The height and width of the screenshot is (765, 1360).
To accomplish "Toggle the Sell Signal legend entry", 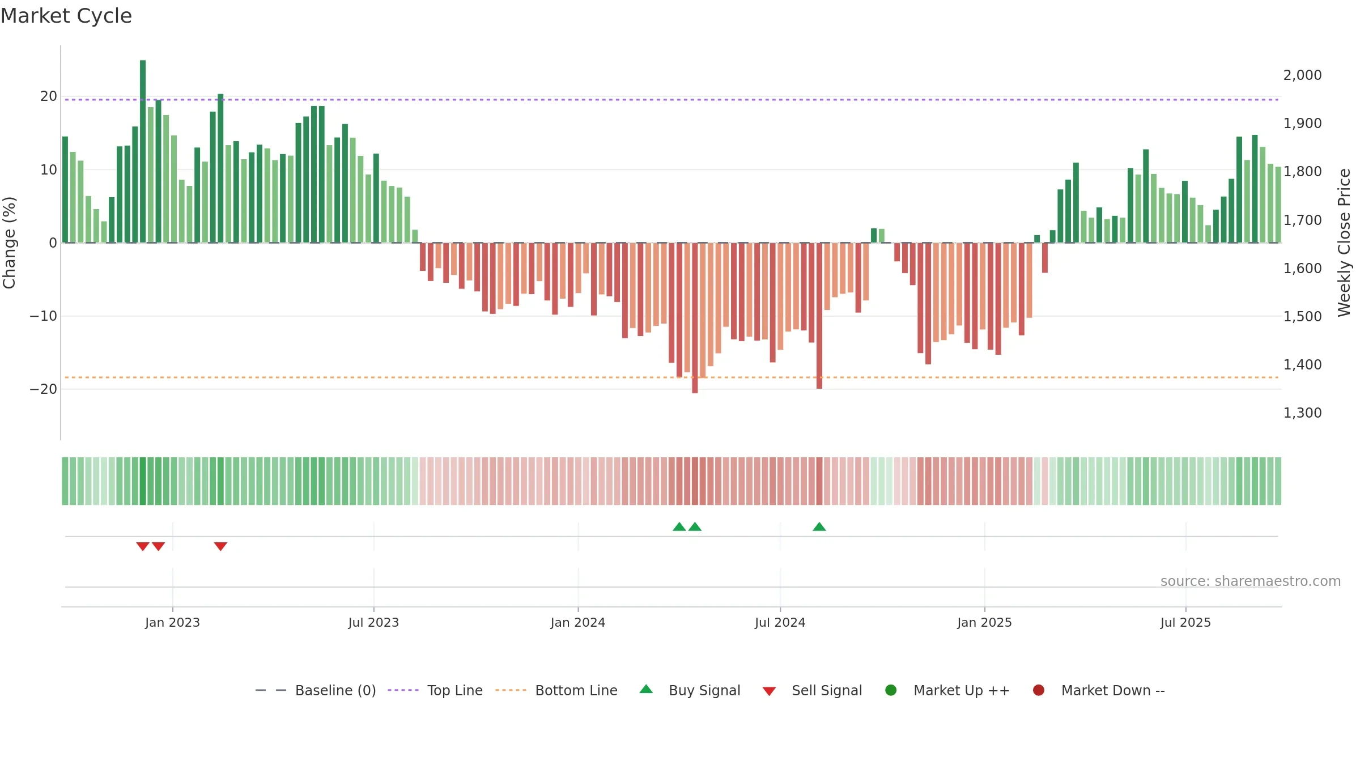I will tap(812, 690).
